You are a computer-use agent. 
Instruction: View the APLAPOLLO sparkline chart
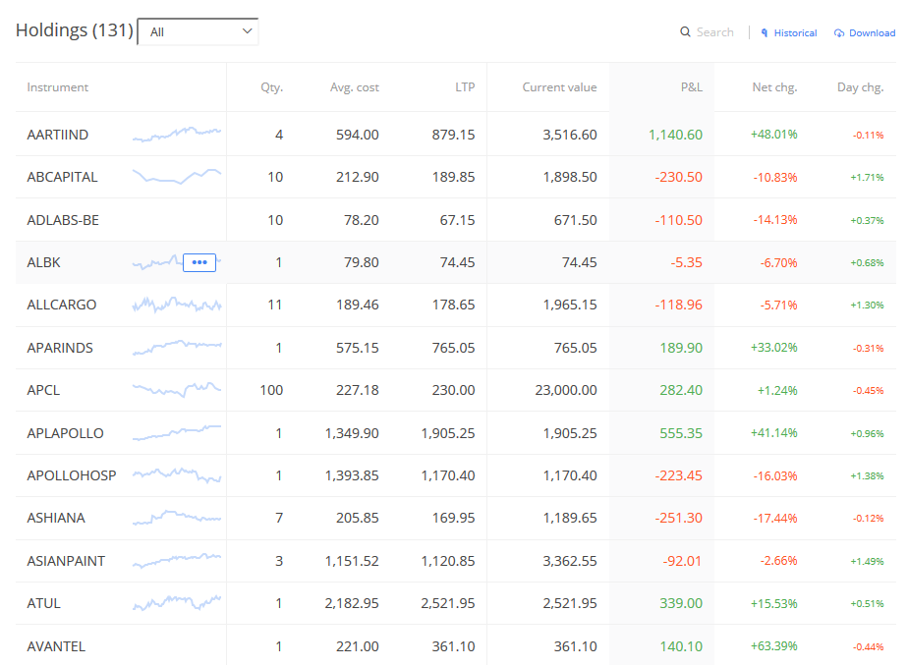[177, 433]
